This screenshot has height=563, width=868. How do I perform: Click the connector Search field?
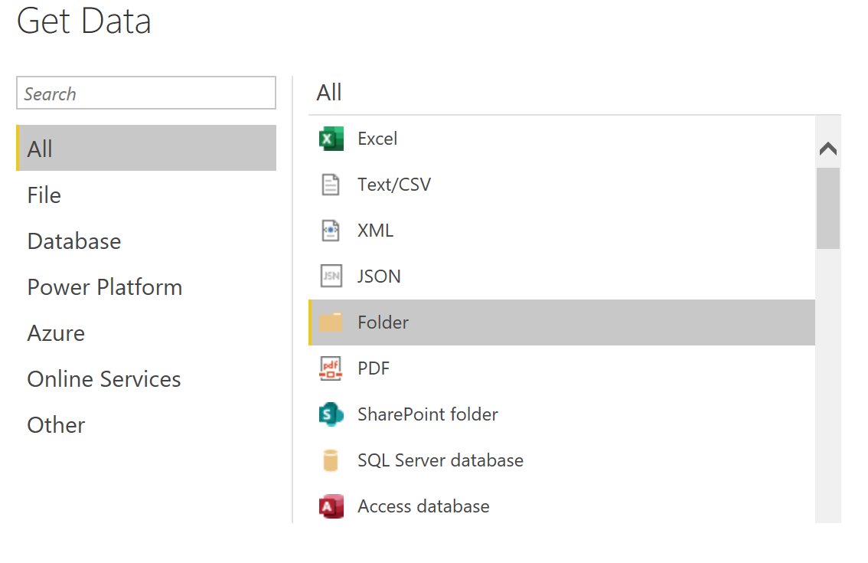(146, 93)
